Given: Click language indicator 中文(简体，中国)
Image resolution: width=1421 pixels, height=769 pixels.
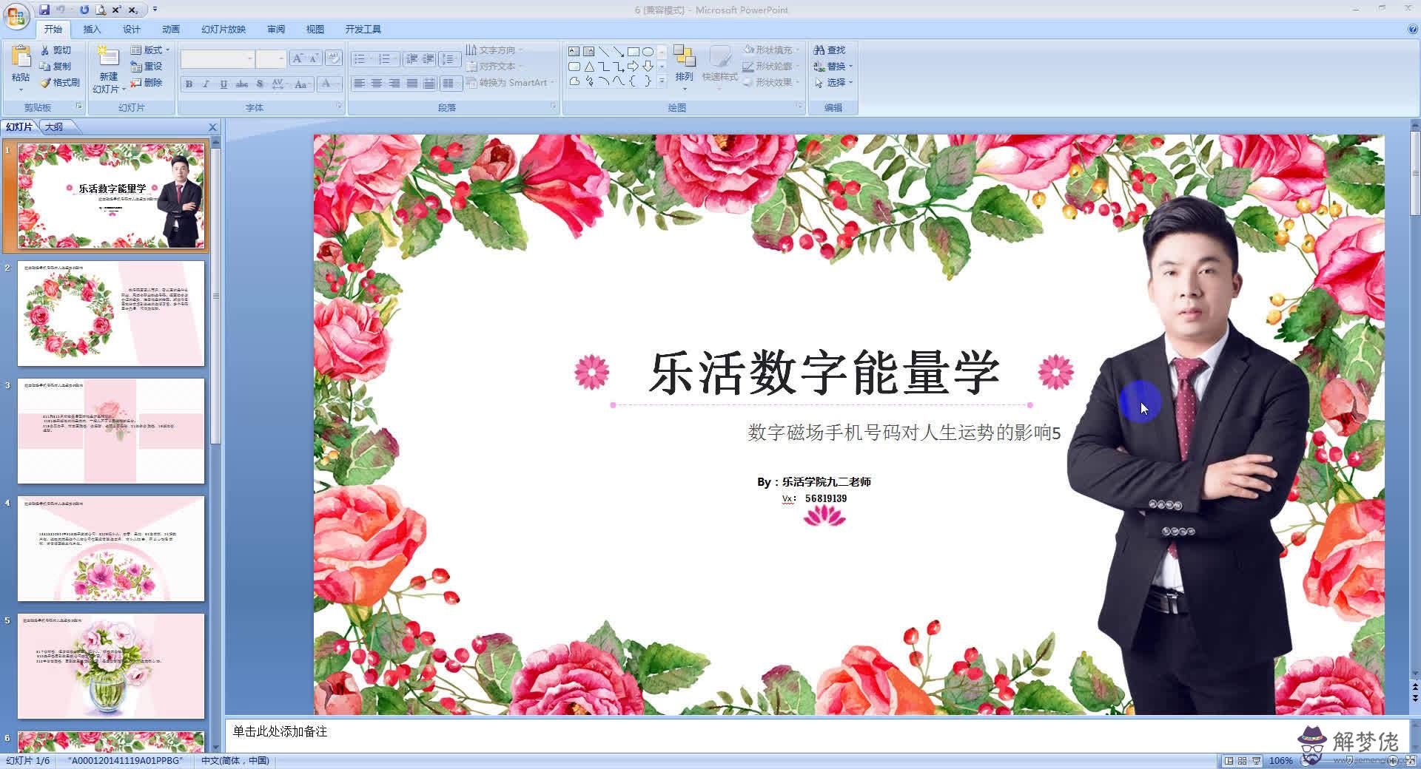Looking at the screenshot, I should (x=235, y=761).
